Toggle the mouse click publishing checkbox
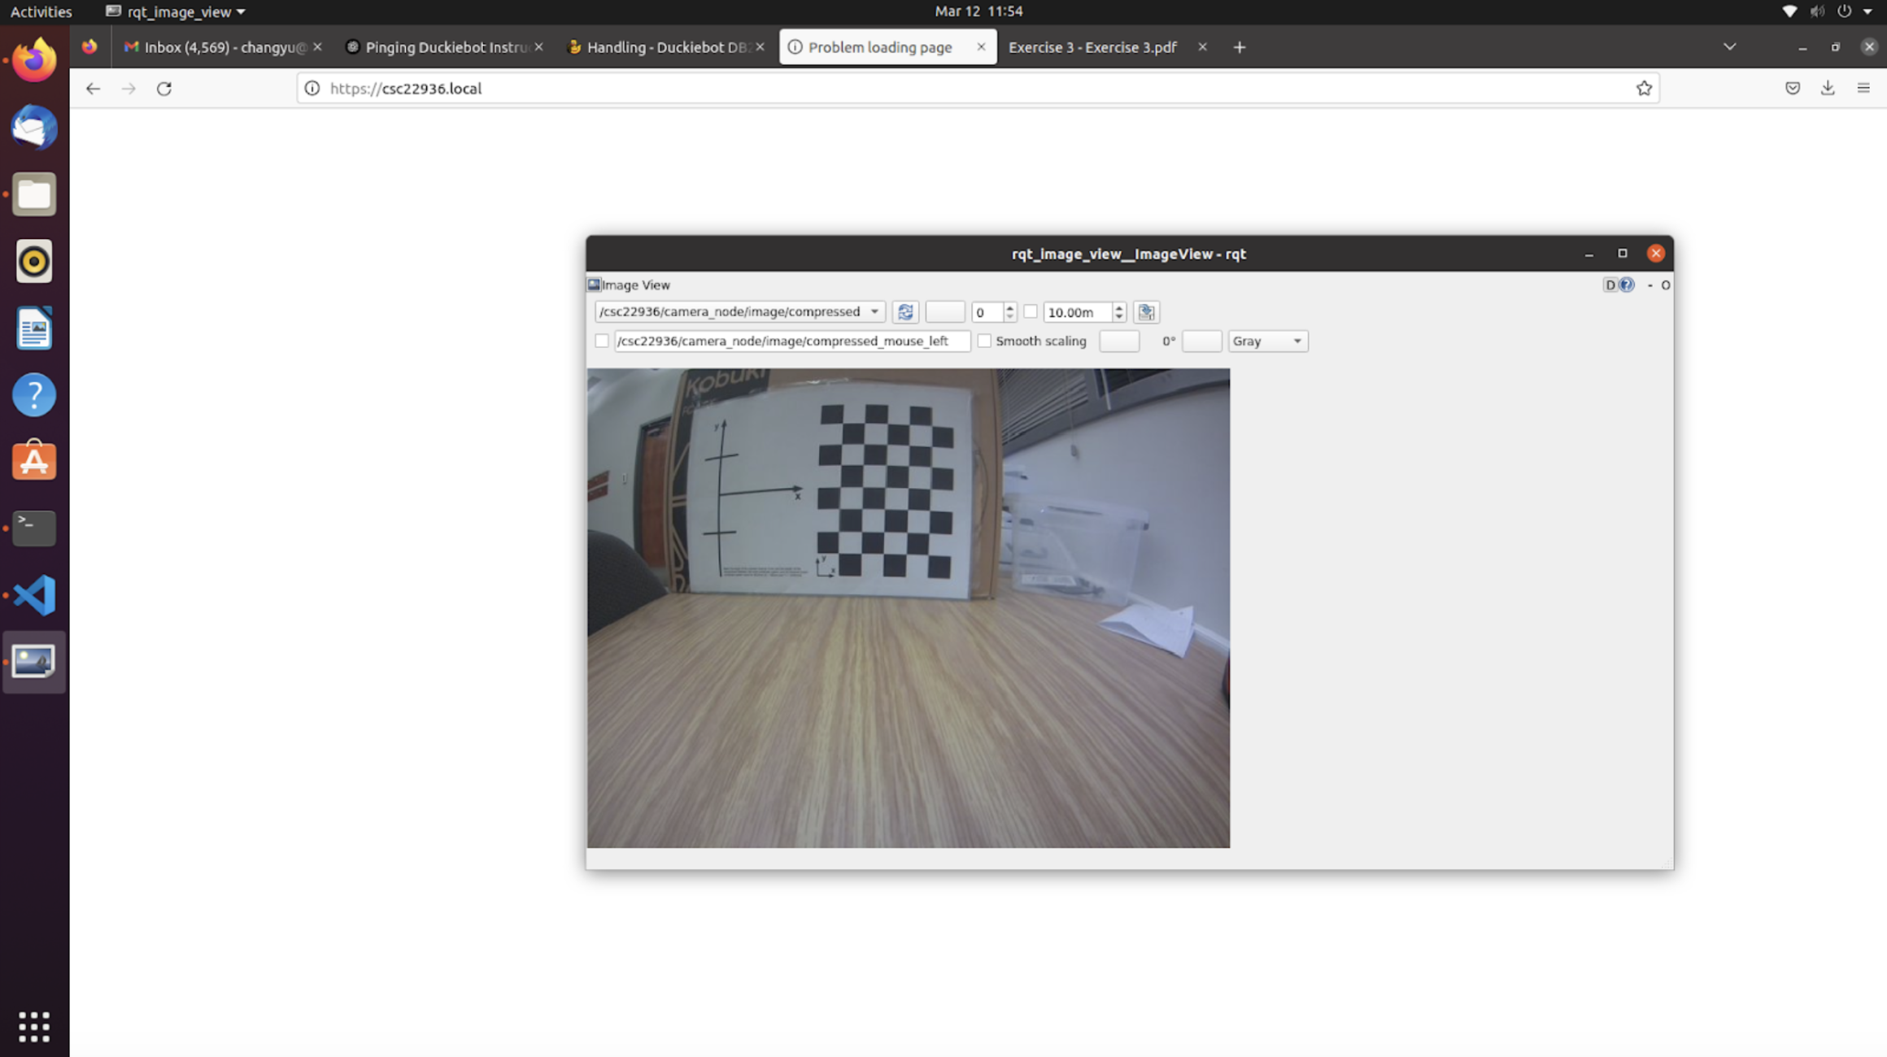The width and height of the screenshot is (1887, 1057). pos(602,341)
